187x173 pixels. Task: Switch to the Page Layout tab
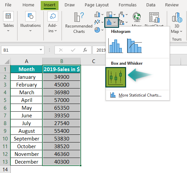point(97,5)
